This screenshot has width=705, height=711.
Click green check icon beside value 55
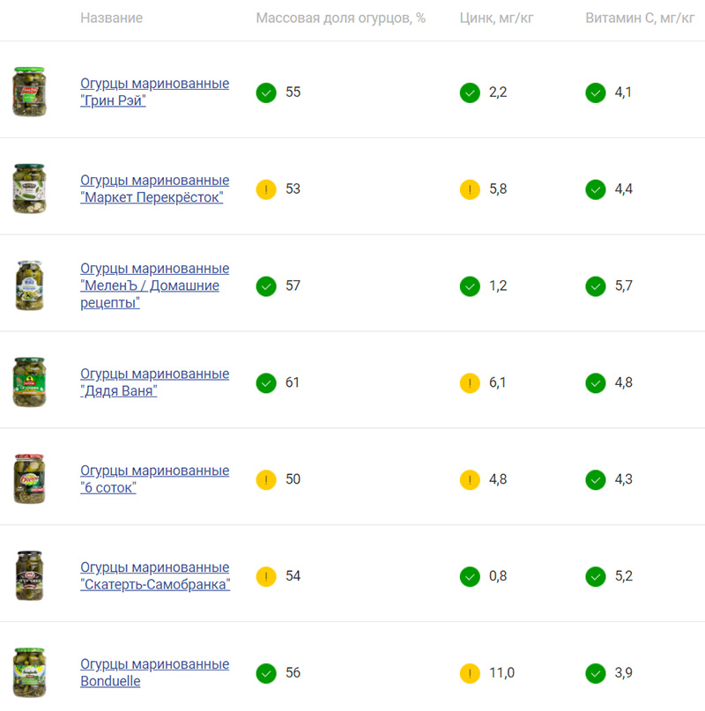(x=266, y=93)
